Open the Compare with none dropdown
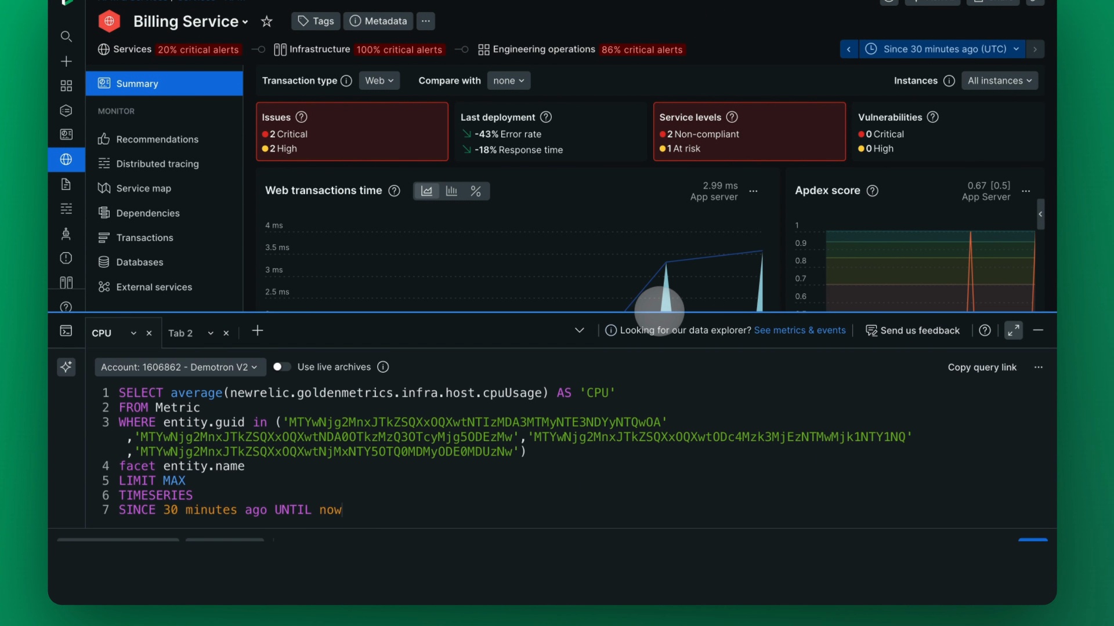This screenshot has width=1114, height=626. point(509,81)
